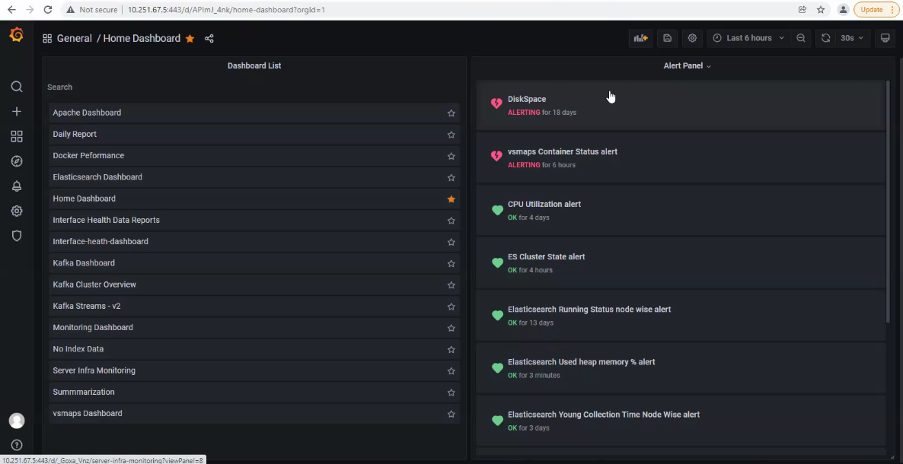Open the Kafka Streams - v2 dashboard
This screenshot has height=464, width=903.
pos(86,306)
